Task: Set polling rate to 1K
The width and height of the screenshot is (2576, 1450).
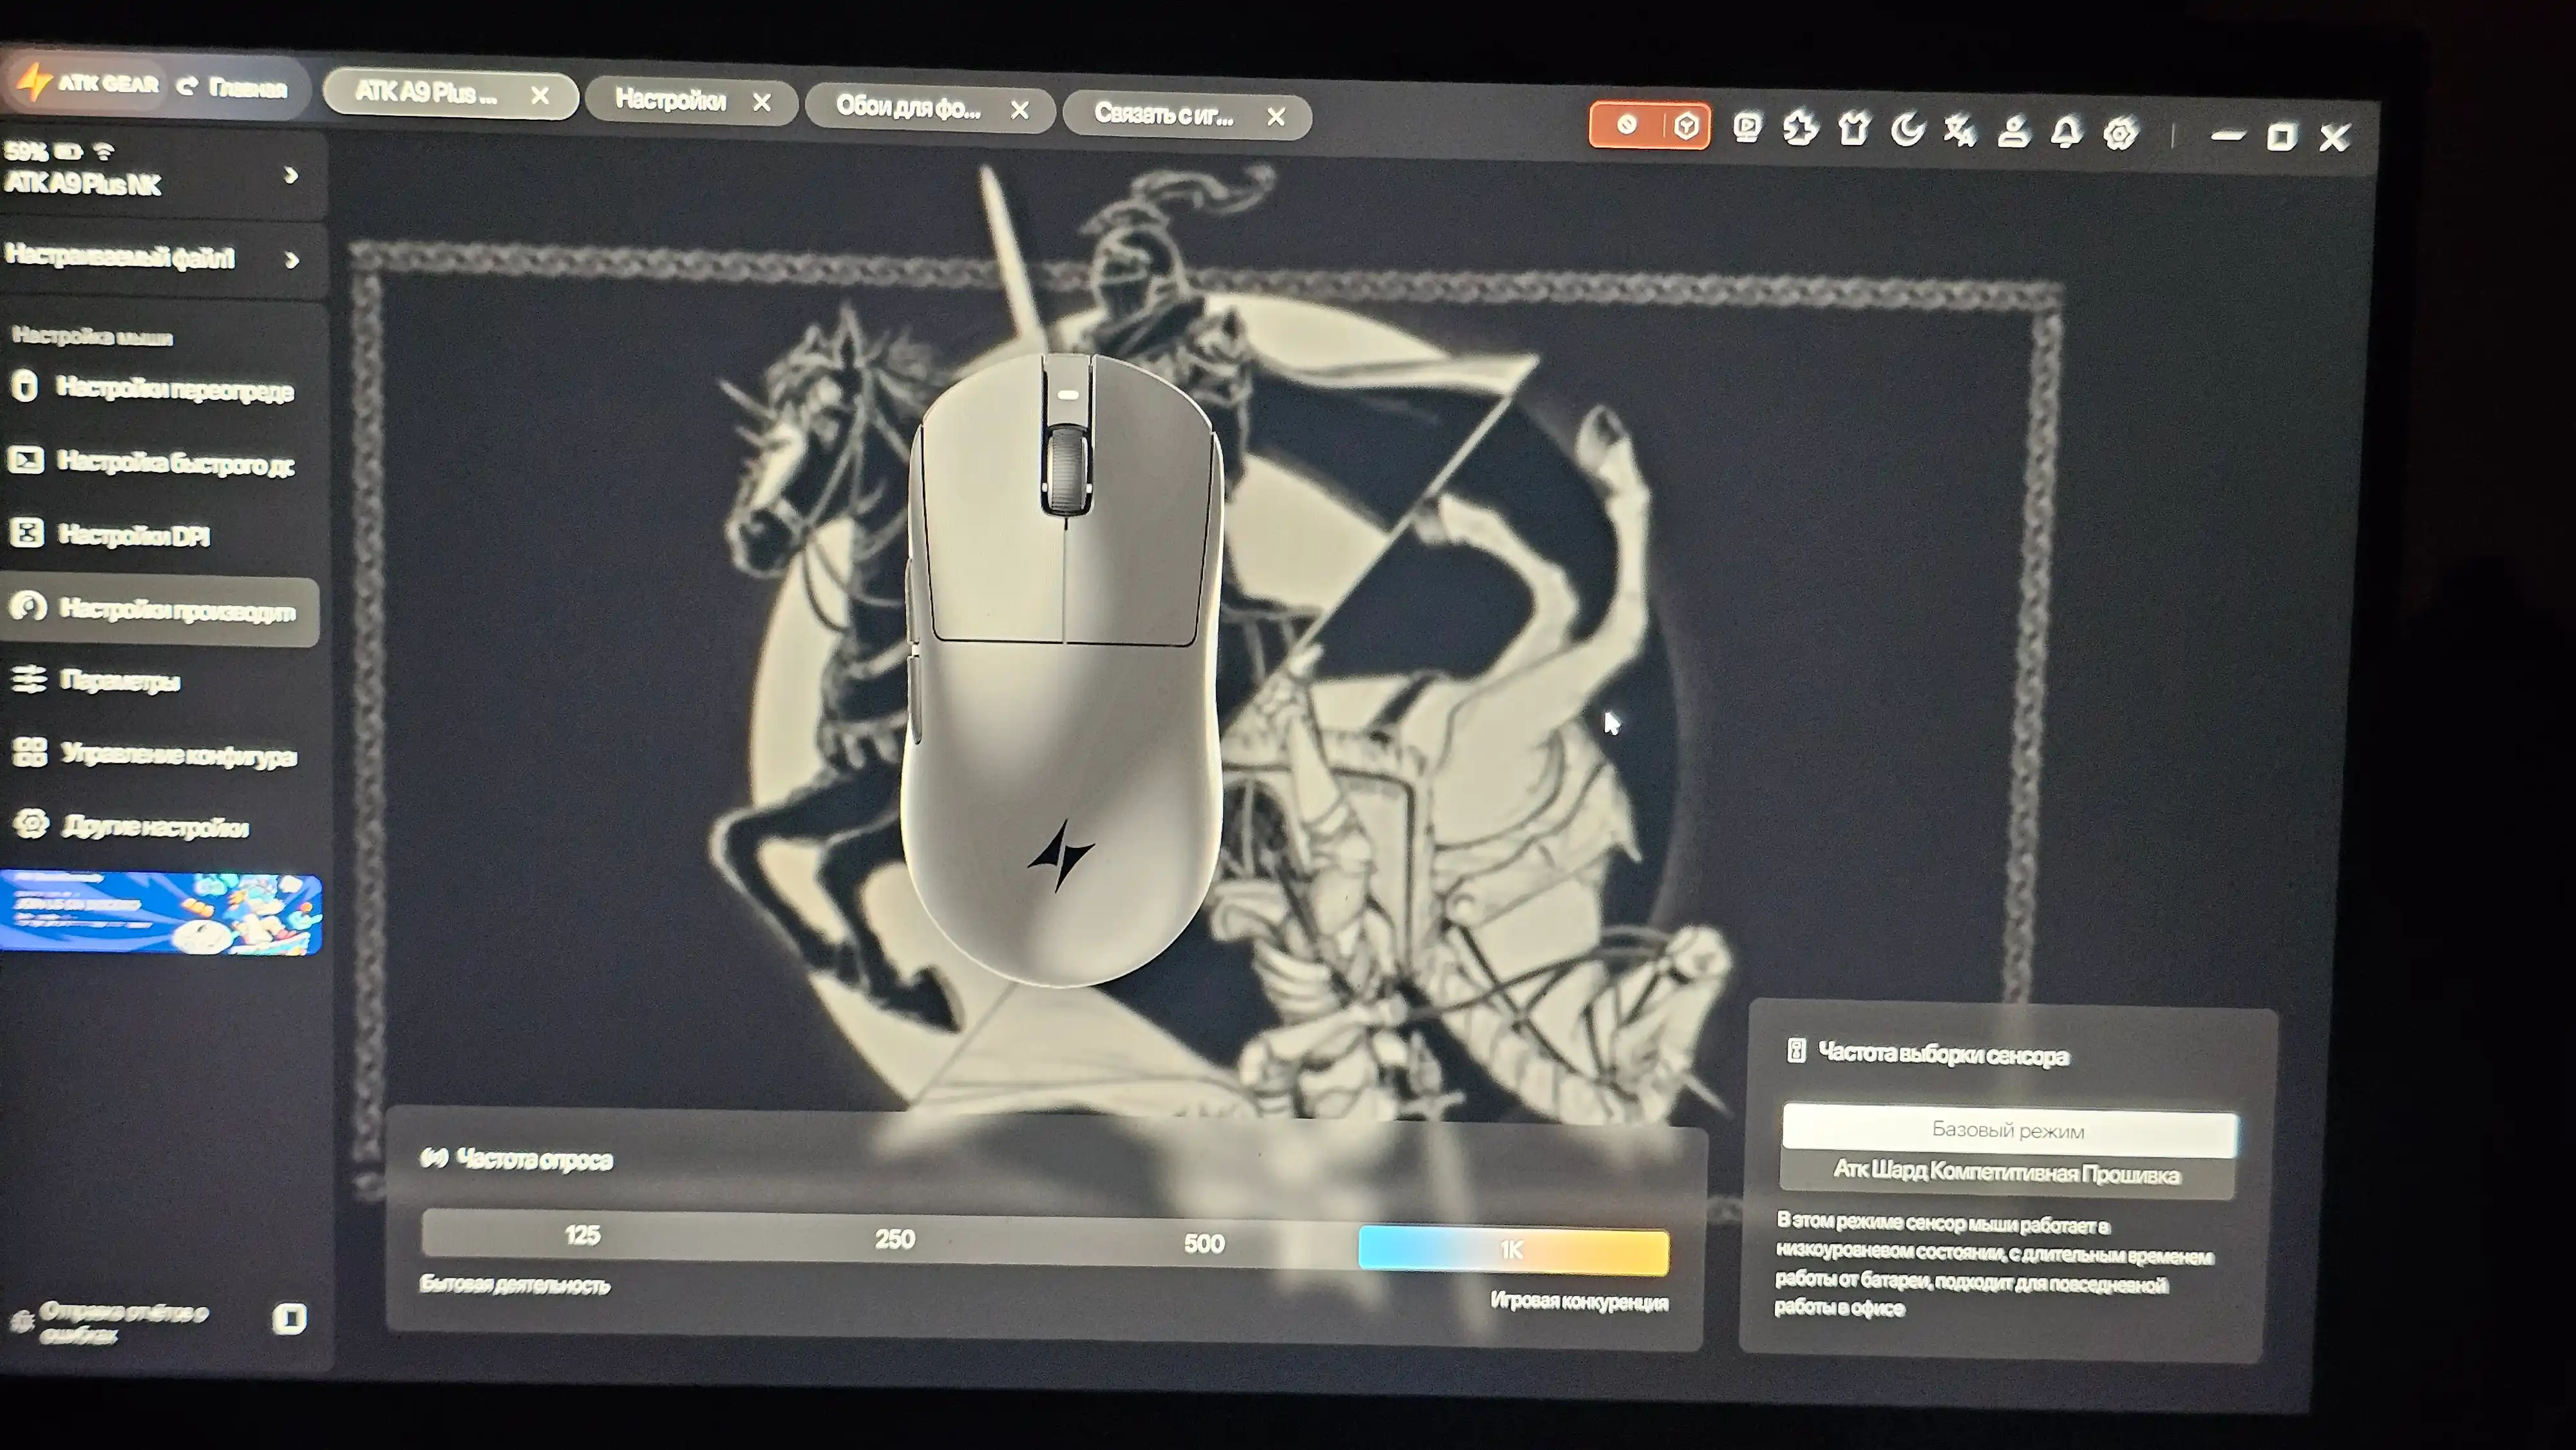Action: [x=1513, y=1250]
